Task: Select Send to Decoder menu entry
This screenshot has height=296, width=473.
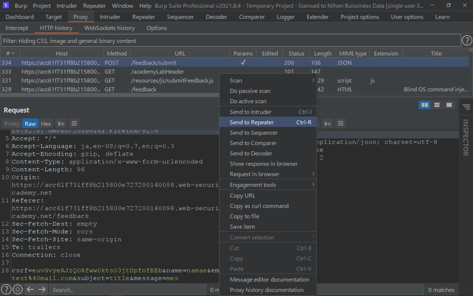Action: pos(268,153)
